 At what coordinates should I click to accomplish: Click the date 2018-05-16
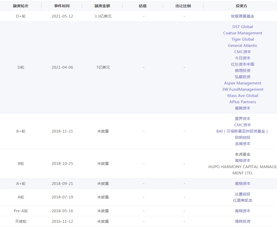click(62, 211)
